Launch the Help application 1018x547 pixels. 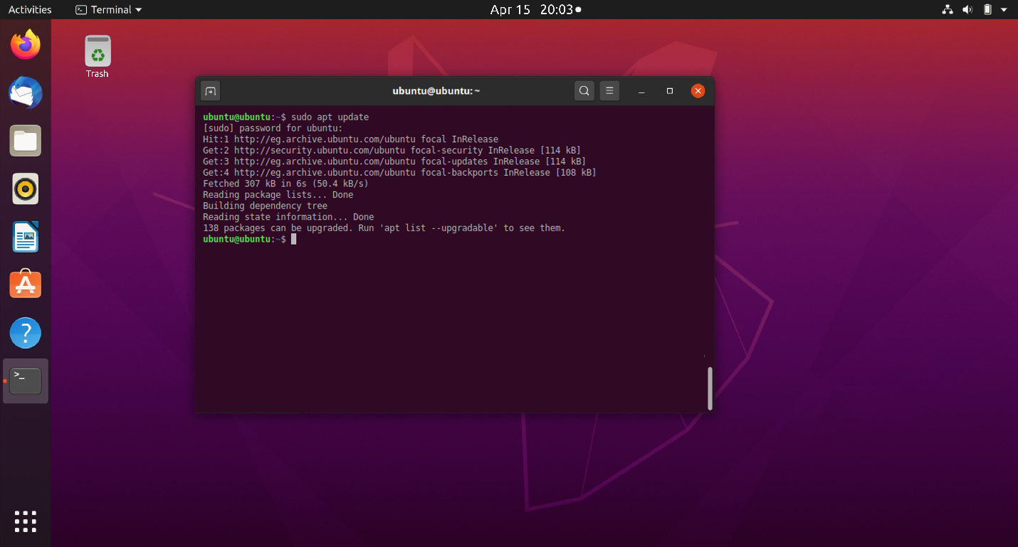pyautogui.click(x=25, y=332)
